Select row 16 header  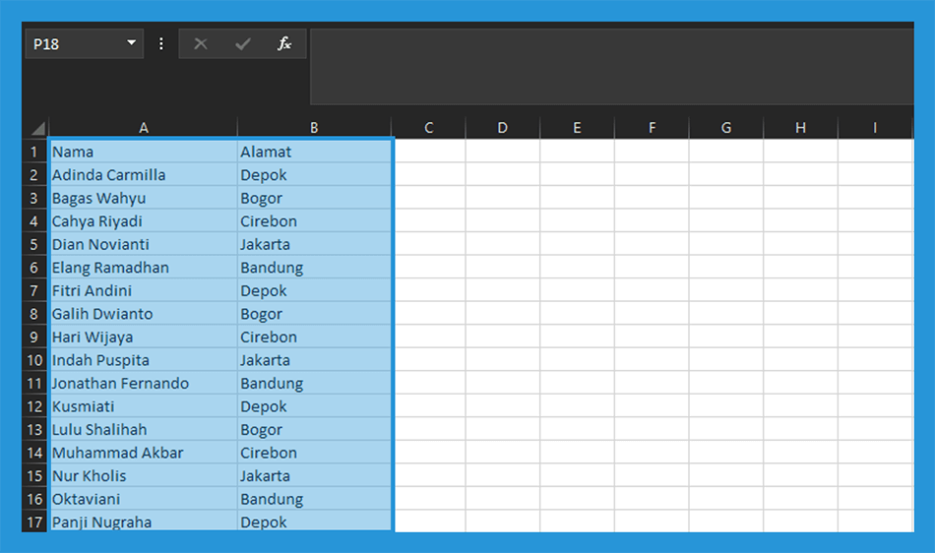pos(34,499)
